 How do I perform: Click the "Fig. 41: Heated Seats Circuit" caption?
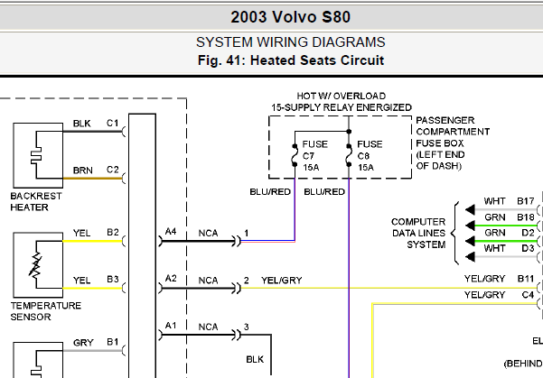(291, 60)
